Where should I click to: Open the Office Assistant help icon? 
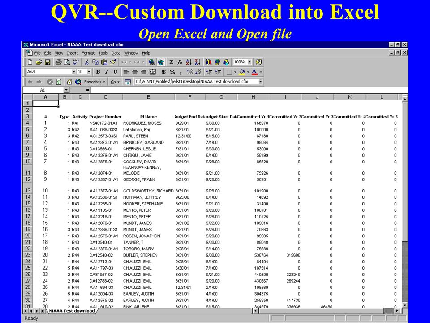click(x=258, y=62)
